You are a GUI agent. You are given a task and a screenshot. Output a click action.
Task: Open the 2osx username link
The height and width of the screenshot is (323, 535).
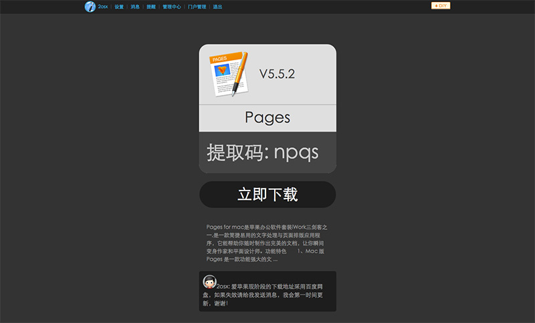pos(103,7)
